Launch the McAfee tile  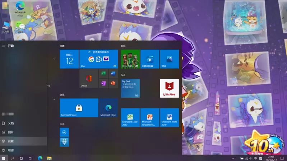point(170,88)
